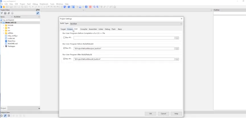
Task: Click the home icon at the toolbar's end
Action: coord(115,7)
